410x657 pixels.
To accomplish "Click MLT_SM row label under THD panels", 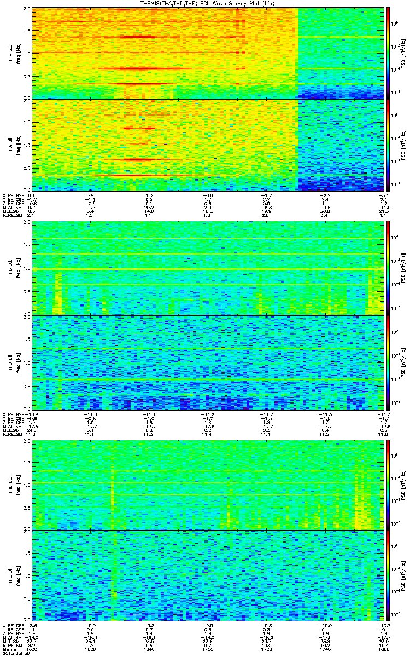I will click(11, 430).
